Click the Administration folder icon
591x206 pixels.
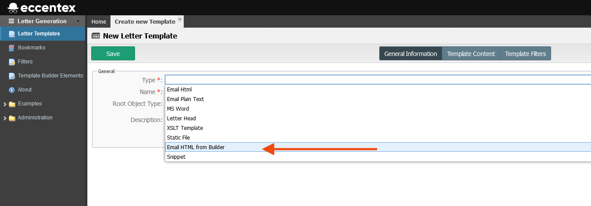(x=12, y=118)
